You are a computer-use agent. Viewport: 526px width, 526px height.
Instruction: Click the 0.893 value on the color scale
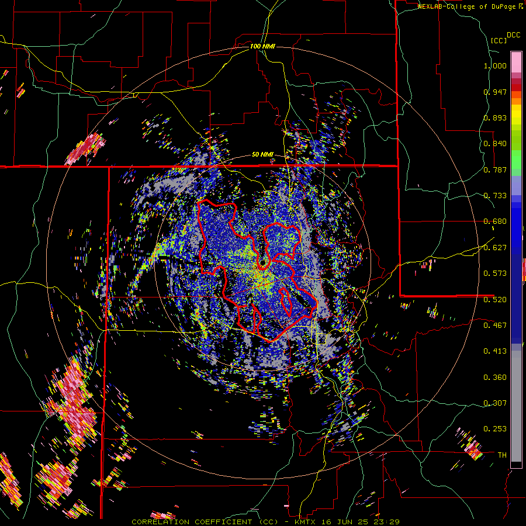tap(495, 117)
